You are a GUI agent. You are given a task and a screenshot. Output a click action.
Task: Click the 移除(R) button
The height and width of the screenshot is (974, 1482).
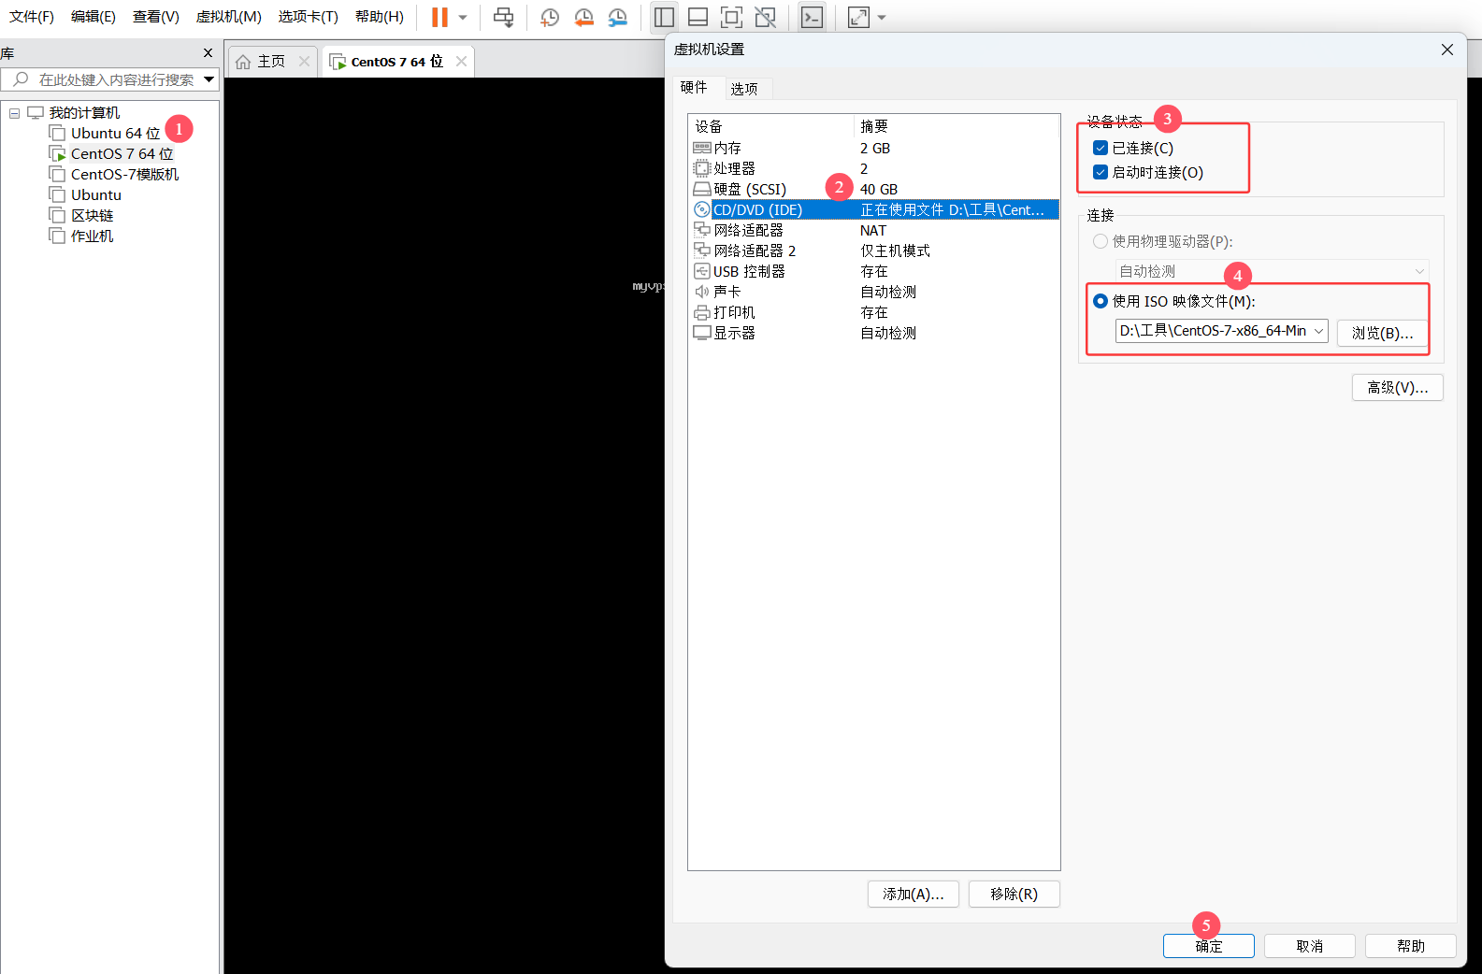point(1014,894)
